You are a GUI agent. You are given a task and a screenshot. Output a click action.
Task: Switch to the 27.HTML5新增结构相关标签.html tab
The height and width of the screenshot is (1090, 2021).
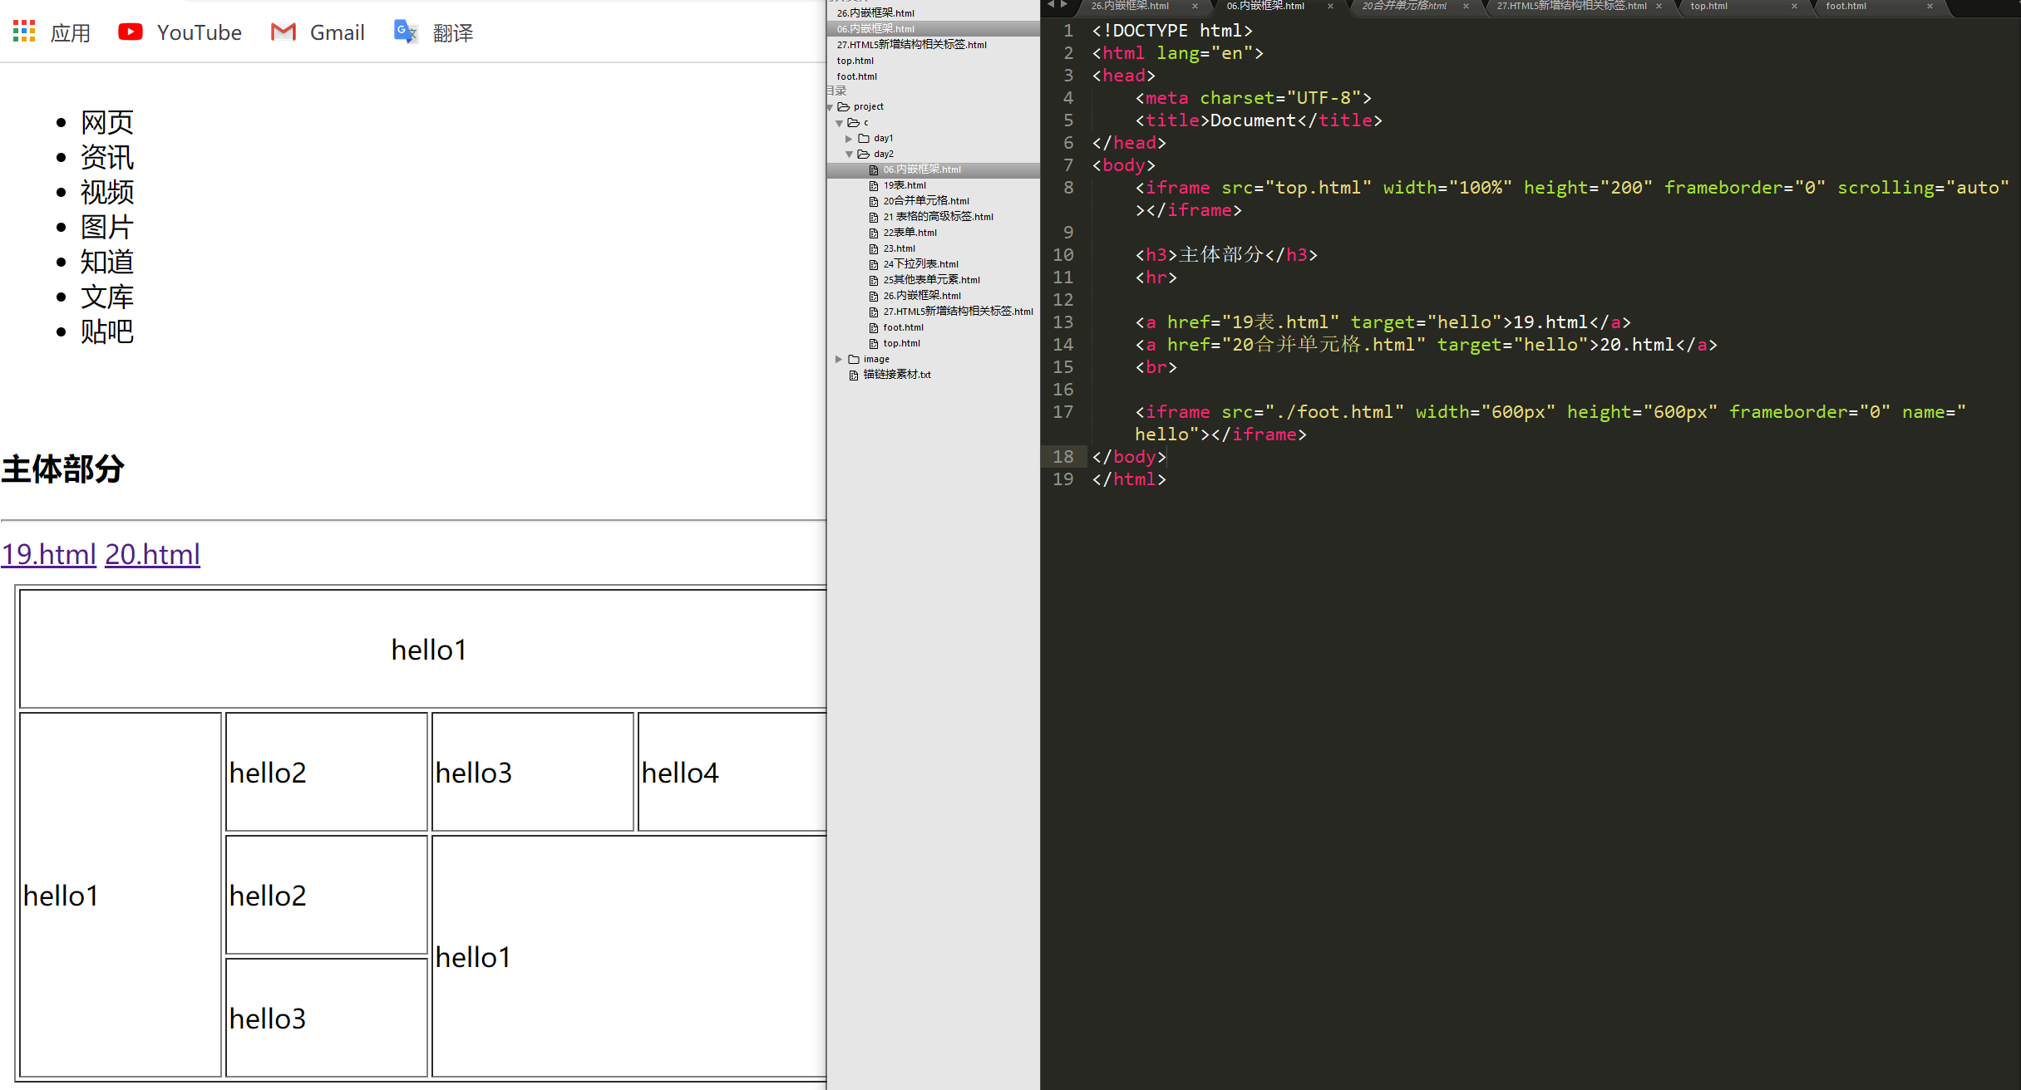1570,7
